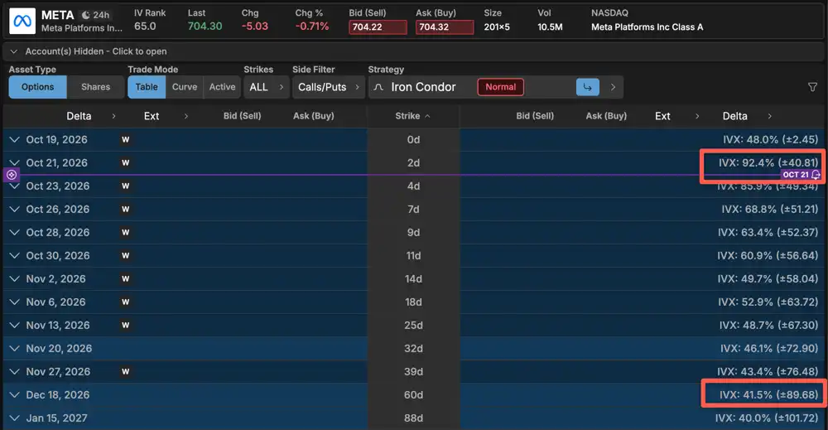Expand the Nov 6, 2026 expiration
Image resolution: width=828 pixels, height=430 pixels.
[x=15, y=302]
